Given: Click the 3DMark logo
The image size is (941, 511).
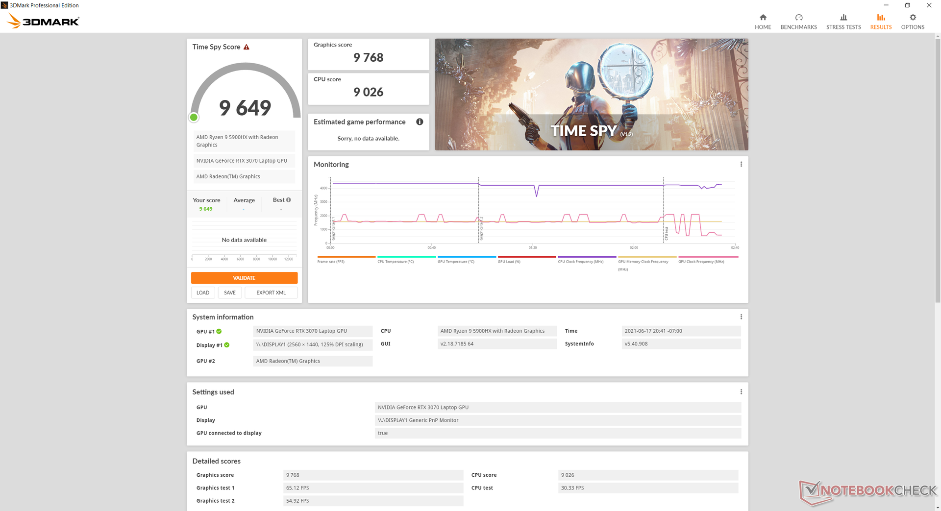Looking at the screenshot, I should click(x=43, y=21).
